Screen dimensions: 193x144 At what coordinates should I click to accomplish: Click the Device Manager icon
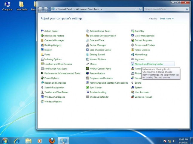coord(88,45)
